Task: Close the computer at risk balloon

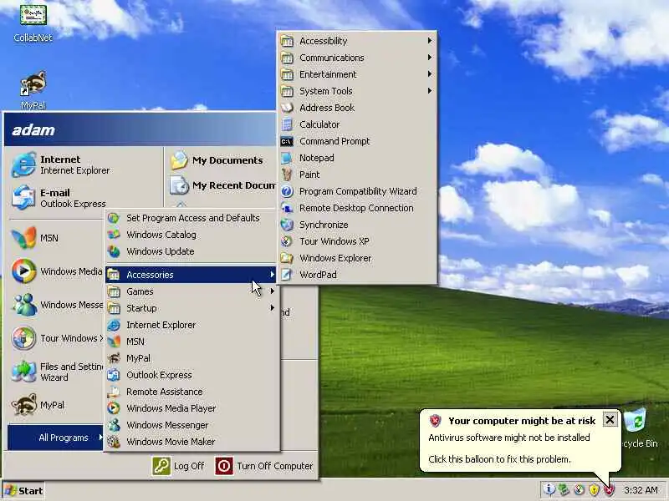Action: click(610, 420)
